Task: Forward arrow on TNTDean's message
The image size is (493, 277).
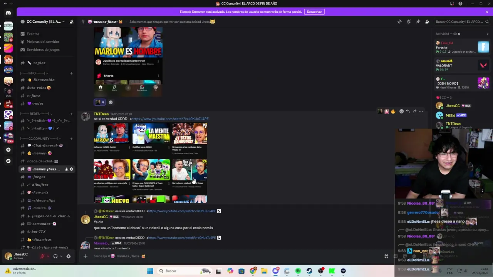Action: [414, 111]
